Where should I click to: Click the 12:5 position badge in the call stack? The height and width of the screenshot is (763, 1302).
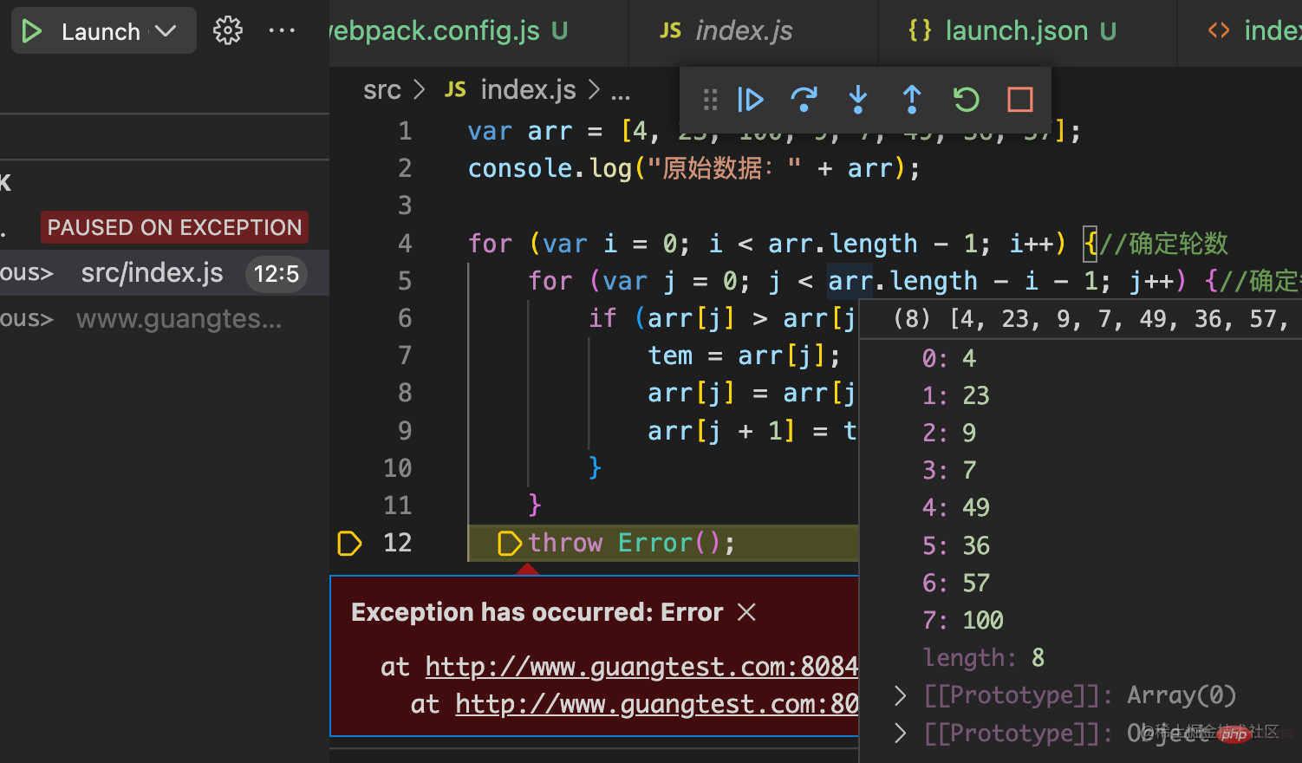[277, 274]
